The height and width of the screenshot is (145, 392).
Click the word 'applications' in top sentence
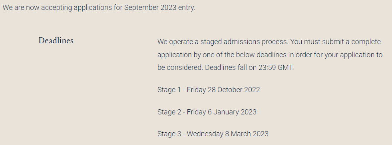[x=93, y=8]
